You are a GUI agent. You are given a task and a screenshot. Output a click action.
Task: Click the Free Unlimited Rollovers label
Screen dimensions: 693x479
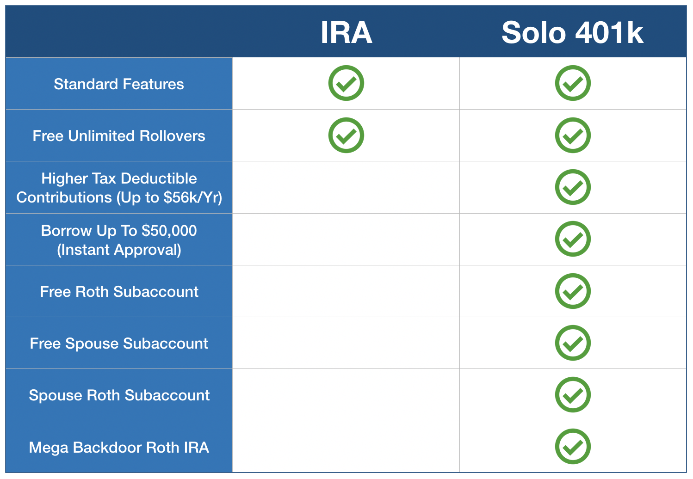pos(119,136)
